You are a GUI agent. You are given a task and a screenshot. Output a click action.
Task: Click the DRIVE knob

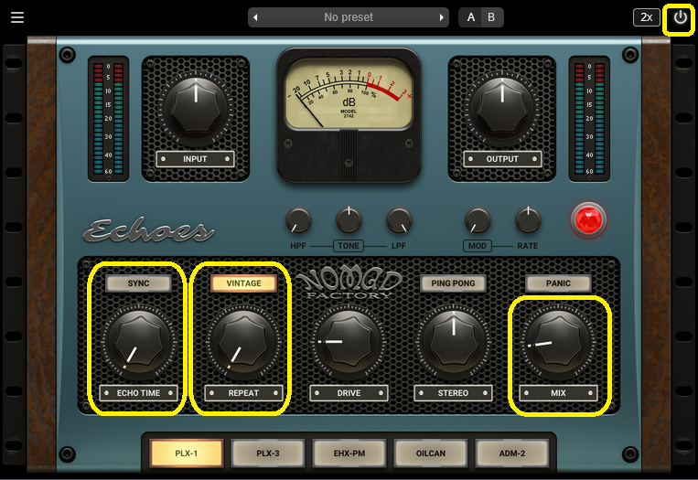[349, 342]
